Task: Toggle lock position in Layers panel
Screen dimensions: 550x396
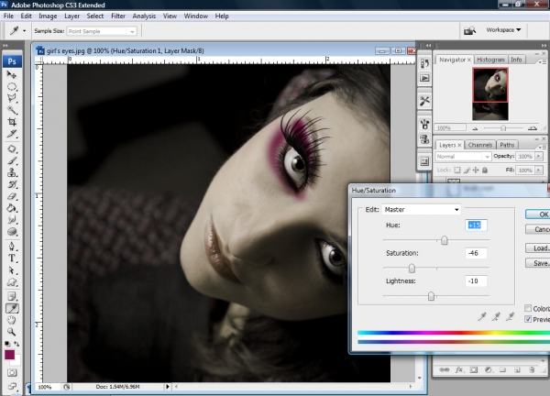Action: coord(476,170)
